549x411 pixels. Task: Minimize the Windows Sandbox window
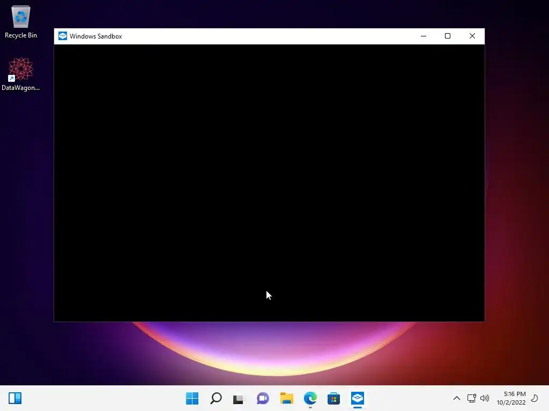(424, 36)
